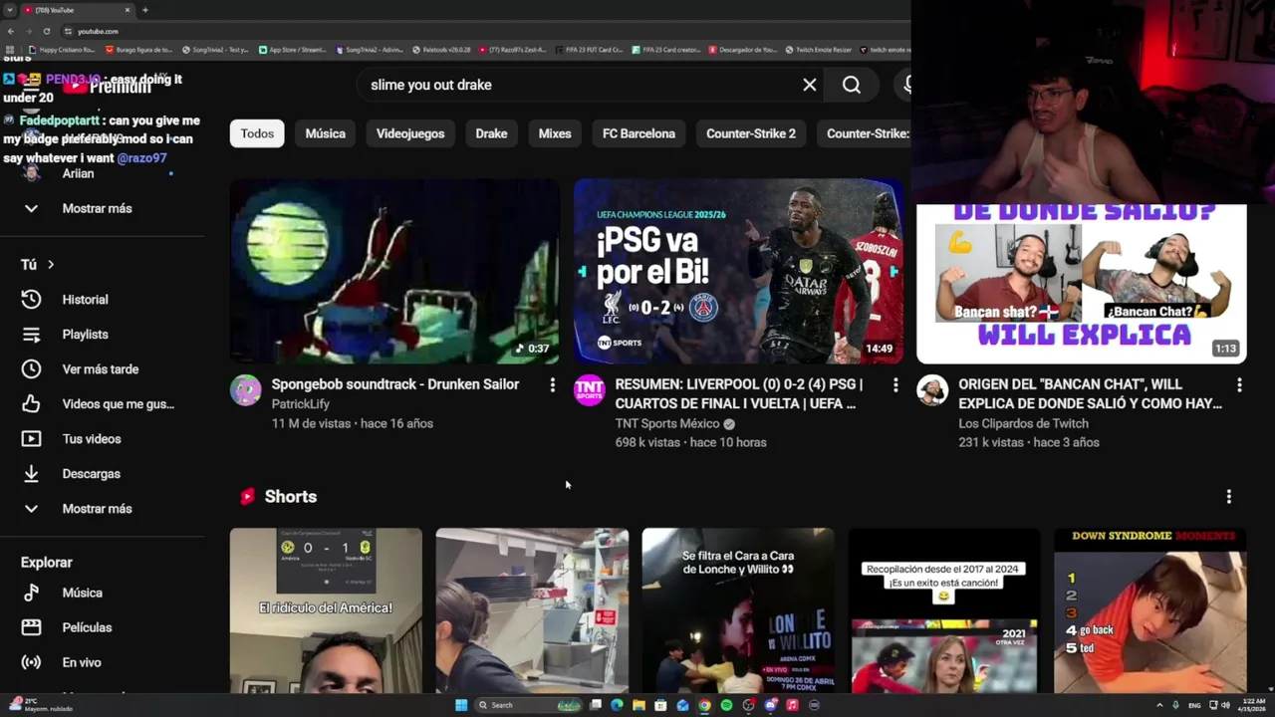Expand Mostrar más below Descargas
Viewport: 1275px width, 717px height.
(97, 508)
